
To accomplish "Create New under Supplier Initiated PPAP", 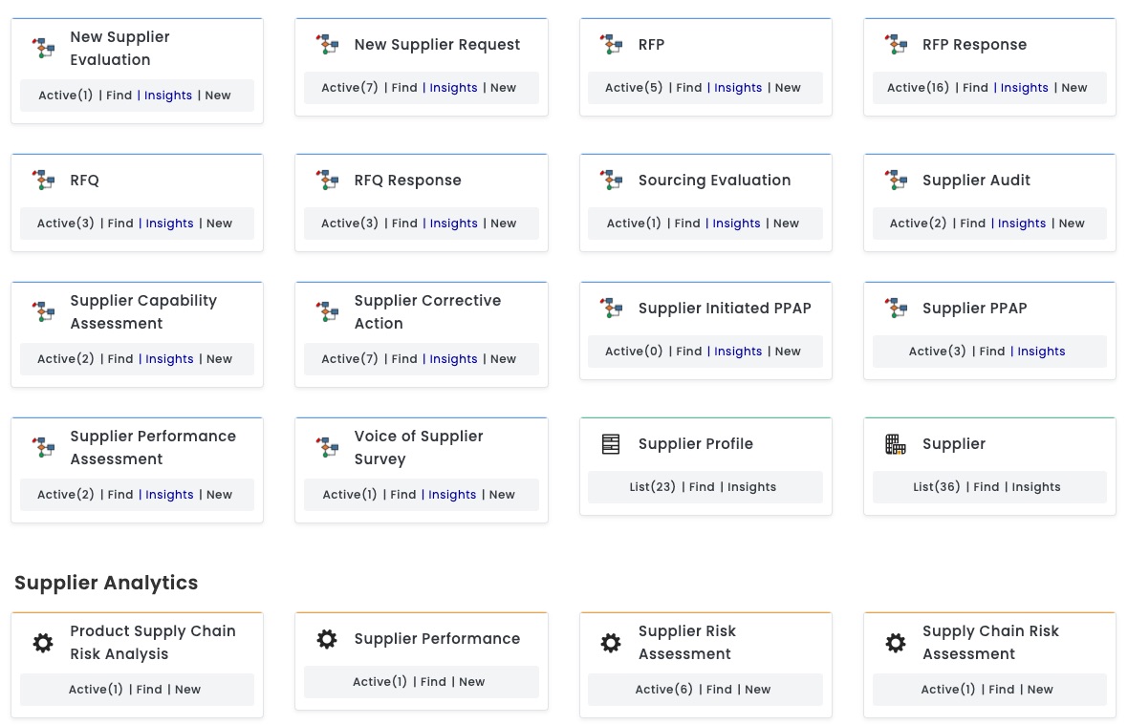I will tap(787, 351).
